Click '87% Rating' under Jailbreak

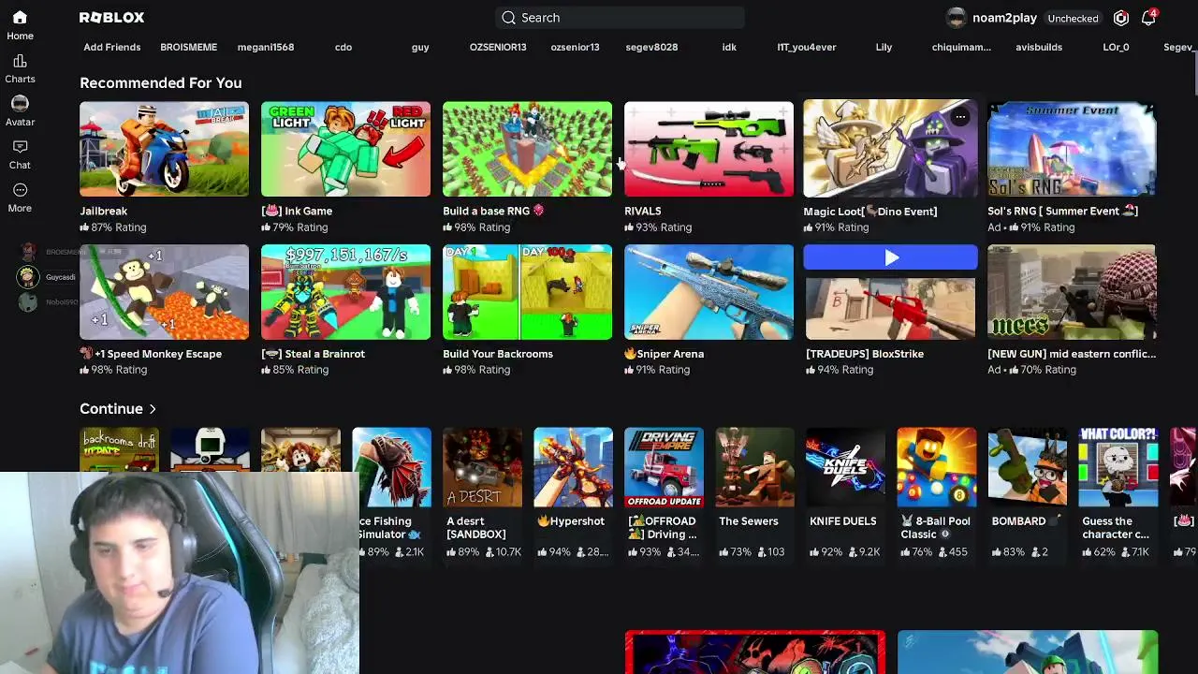coord(113,227)
